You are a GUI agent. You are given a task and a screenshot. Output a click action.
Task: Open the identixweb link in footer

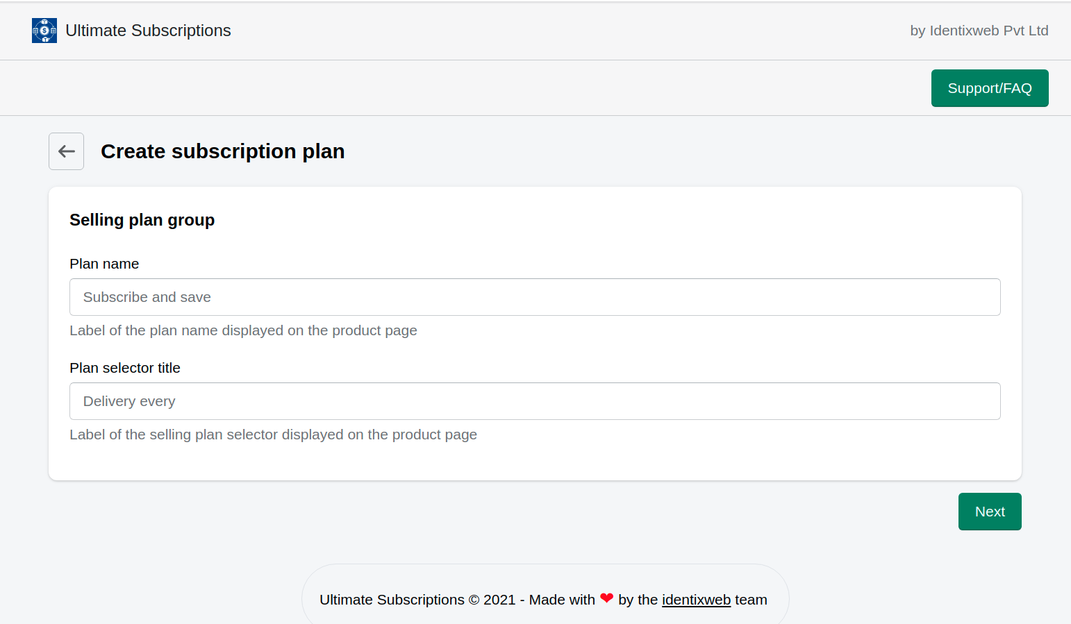[696, 600]
